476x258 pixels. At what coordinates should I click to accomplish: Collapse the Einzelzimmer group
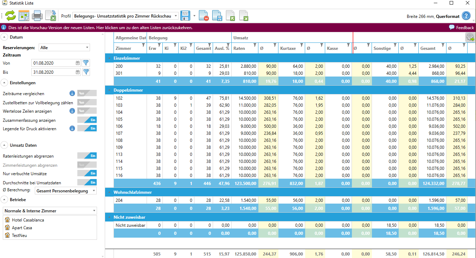tap(109, 58)
